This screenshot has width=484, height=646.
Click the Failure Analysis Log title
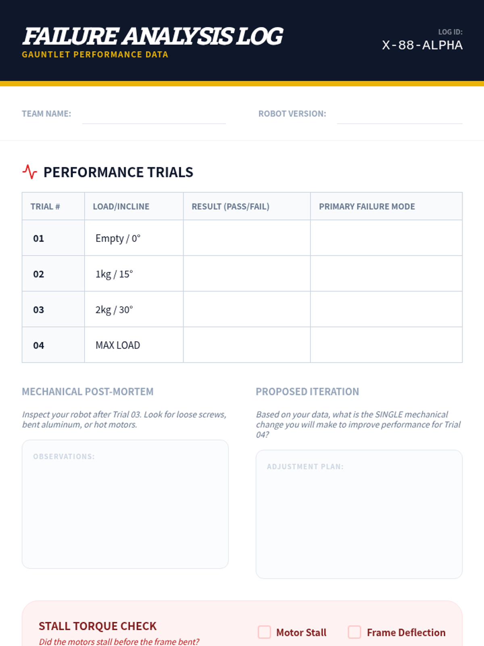(152, 36)
